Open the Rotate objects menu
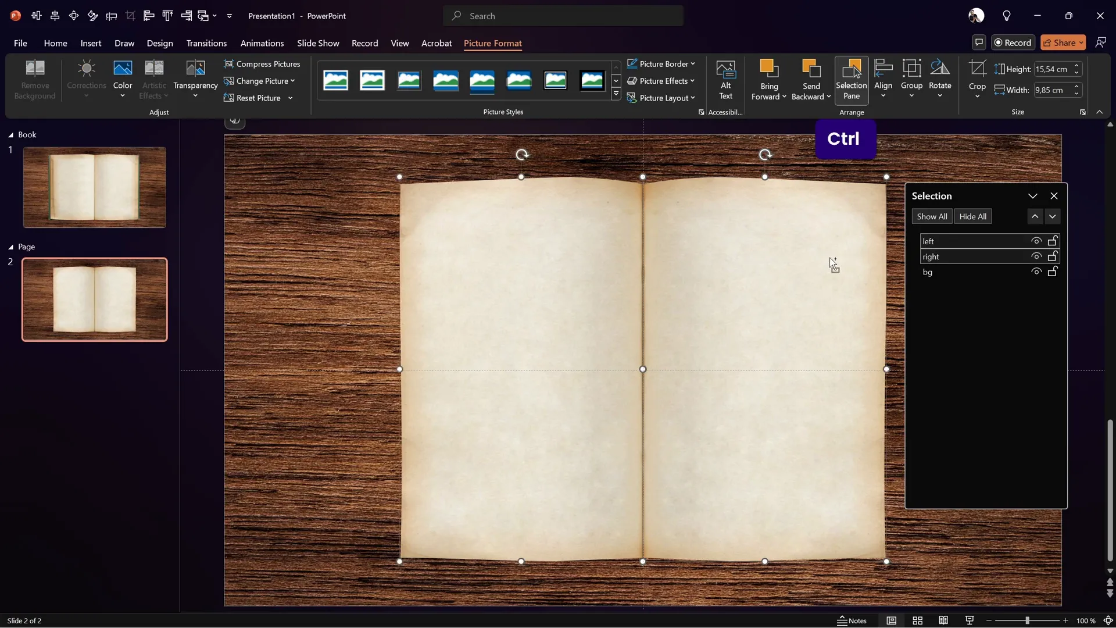This screenshot has width=1116, height=628. click(x=940, y=80)
